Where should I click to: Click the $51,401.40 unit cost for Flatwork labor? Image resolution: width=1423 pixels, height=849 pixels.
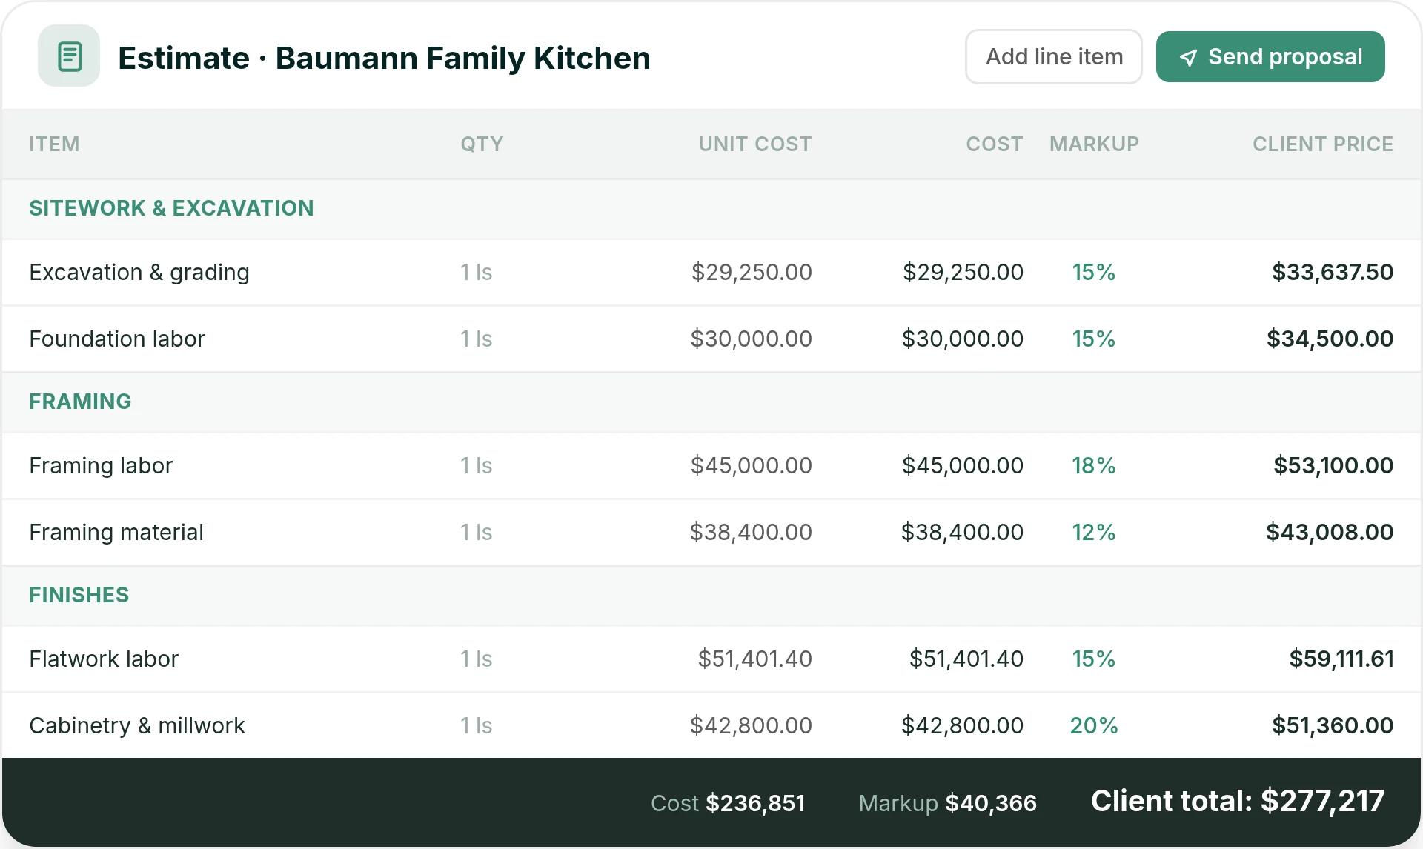754,659
